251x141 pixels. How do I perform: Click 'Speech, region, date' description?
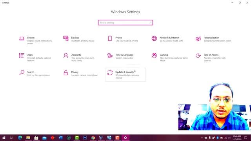click(124, 58)
